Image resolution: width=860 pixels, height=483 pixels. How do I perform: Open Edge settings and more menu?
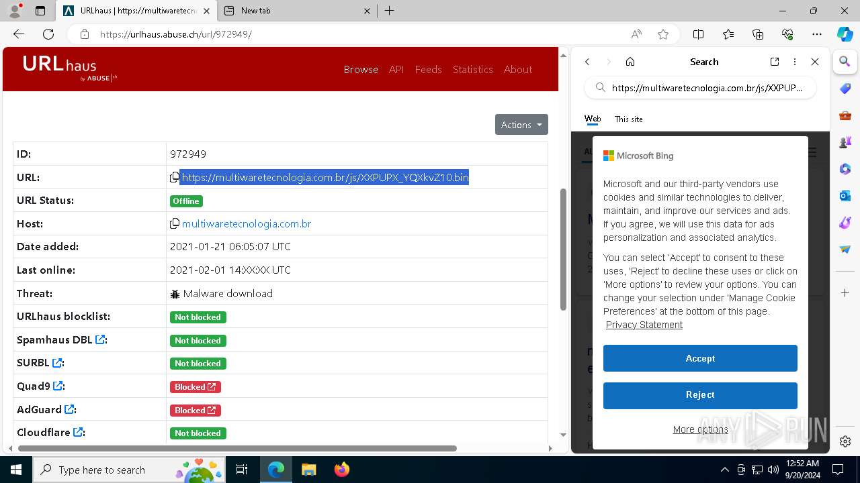click(817, 34)
